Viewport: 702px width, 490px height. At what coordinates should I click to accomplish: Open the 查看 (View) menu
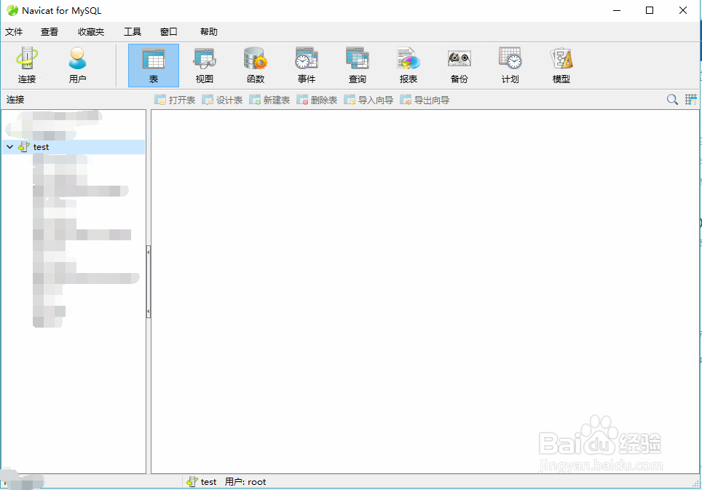click(x=50, y=32)
